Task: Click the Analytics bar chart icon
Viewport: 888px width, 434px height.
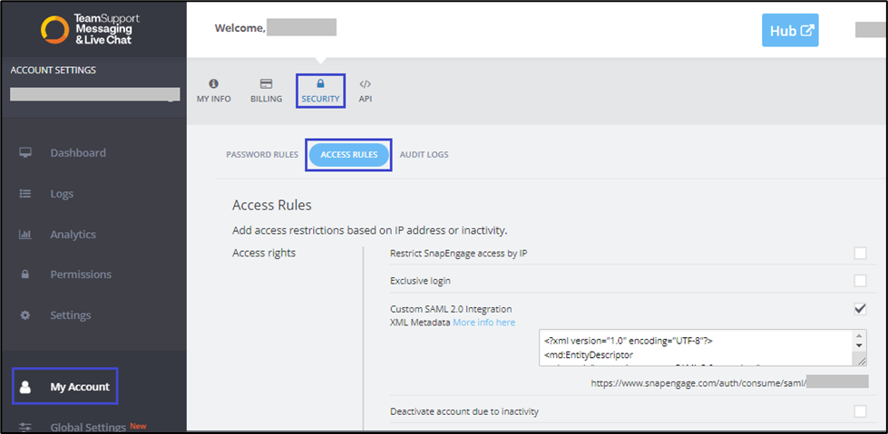Action: click(x=25, y=234)
